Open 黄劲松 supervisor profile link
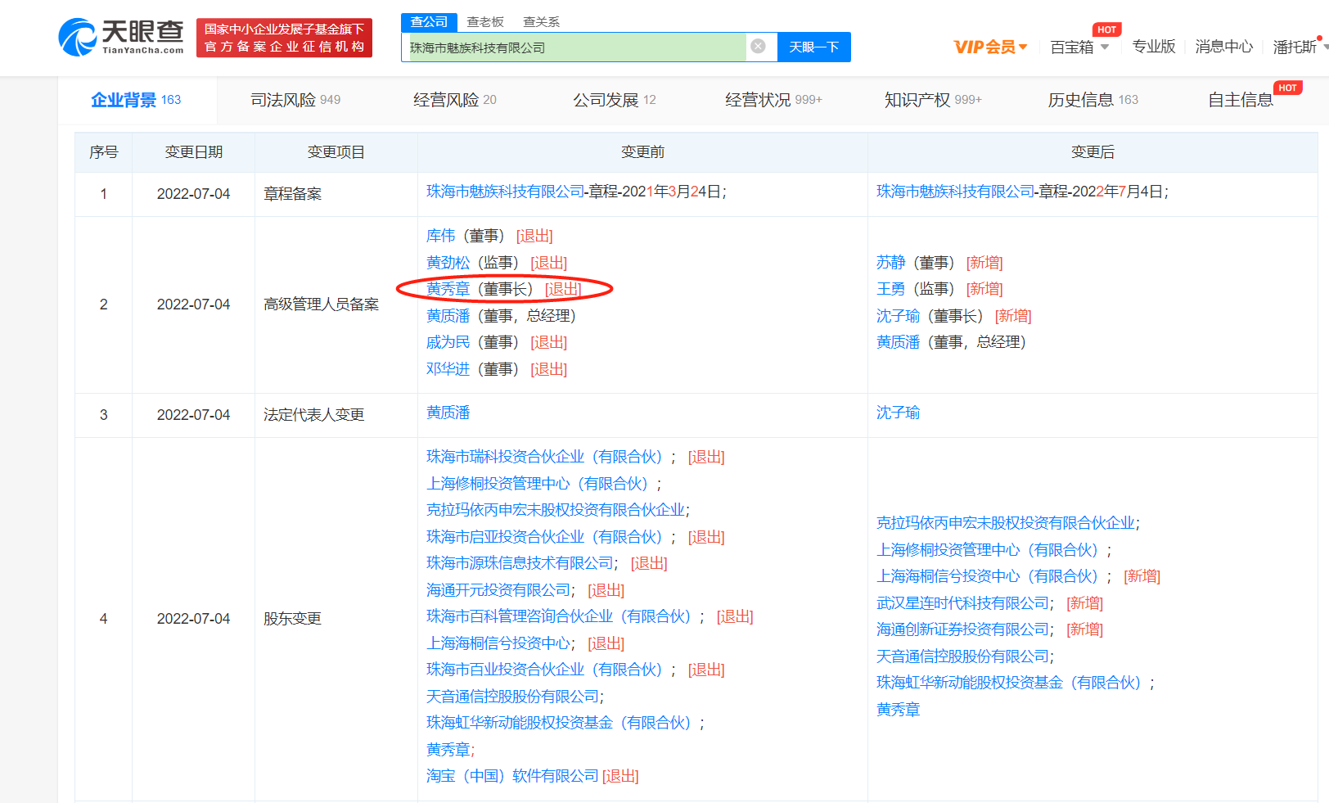 coord(448,263)
